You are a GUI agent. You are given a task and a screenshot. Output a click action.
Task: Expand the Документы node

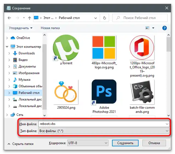click(9, 66)
